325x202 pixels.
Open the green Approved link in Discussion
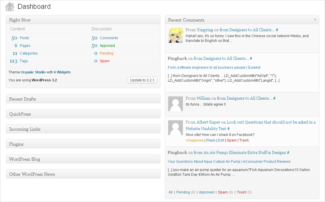coord(107,45)
